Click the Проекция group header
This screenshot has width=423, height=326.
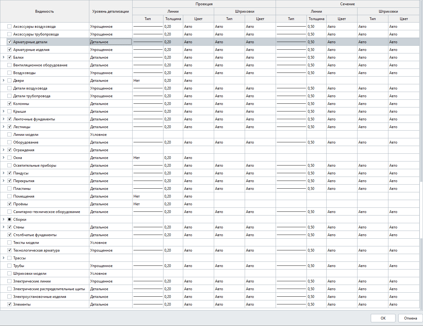(204, 4)
